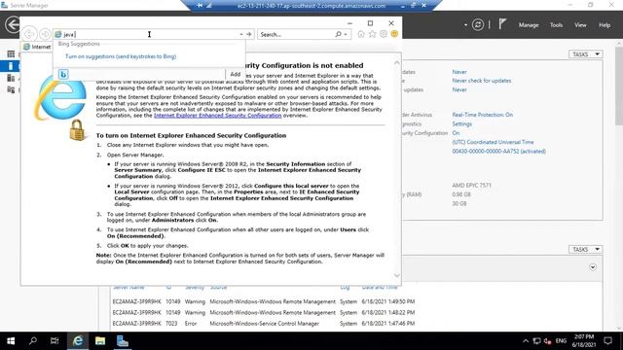The width and height of the screenshot is (623, 350).
Task: Click 'Real-Time Protection: On' link
Action: [x=483, y=115]
